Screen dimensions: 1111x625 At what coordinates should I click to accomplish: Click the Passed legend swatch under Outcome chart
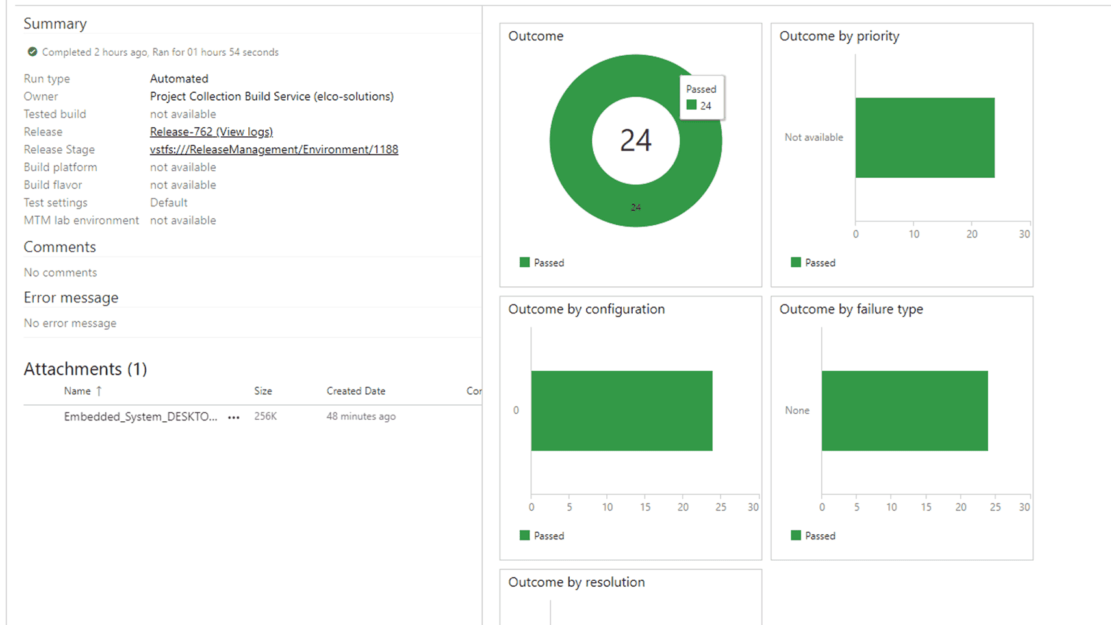[x=525, y=263]
